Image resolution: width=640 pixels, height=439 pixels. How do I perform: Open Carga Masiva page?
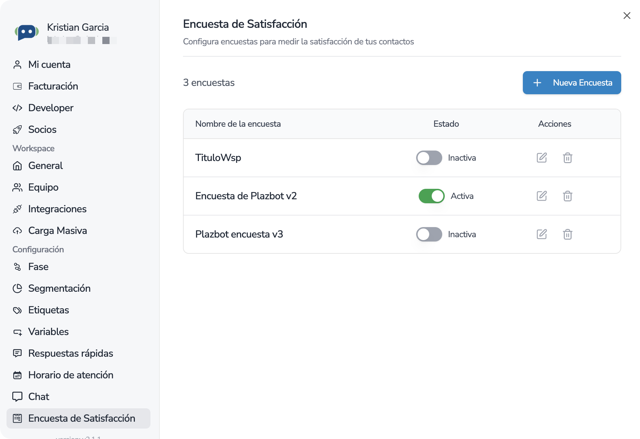coord(57,231)
